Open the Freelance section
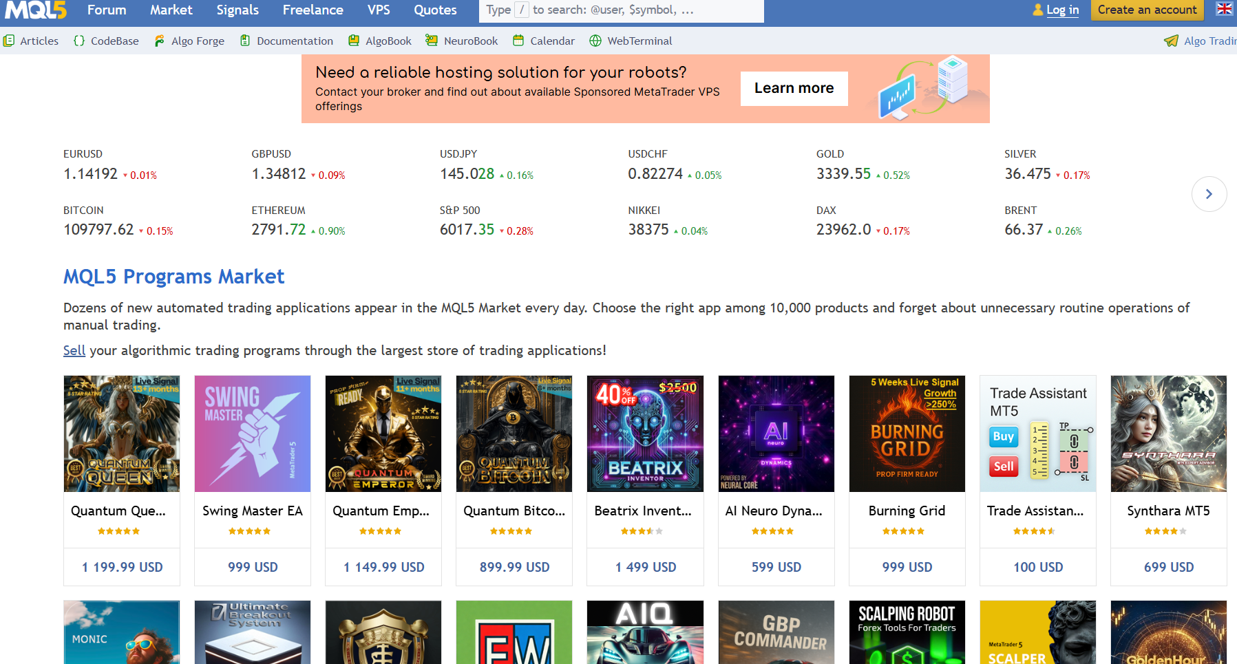Screen dimensions: 1237x664 point(313,10)
